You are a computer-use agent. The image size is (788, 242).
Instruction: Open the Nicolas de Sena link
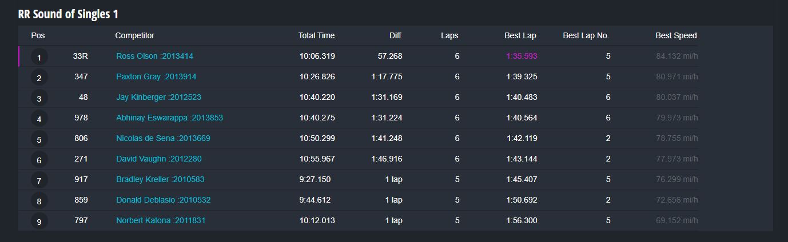(163, 138)
